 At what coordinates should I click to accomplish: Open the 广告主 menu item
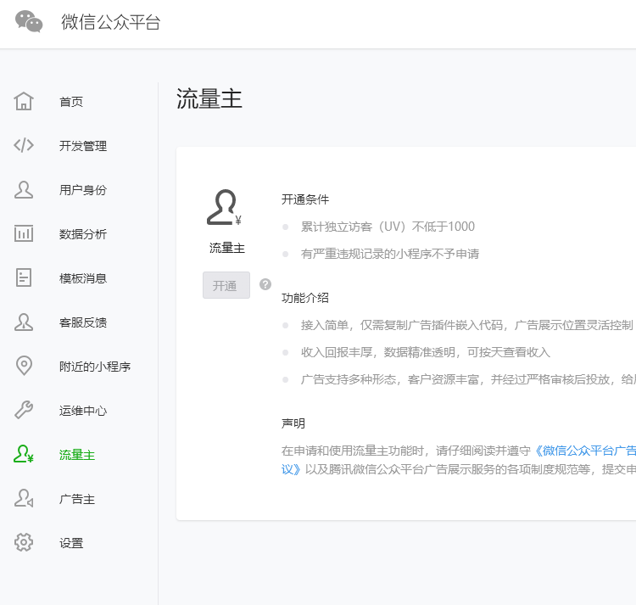pos(77,499)
